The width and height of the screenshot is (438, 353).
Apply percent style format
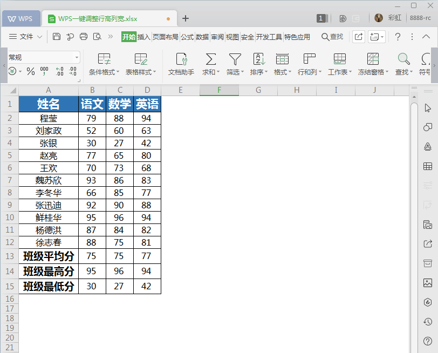(31, 71)
